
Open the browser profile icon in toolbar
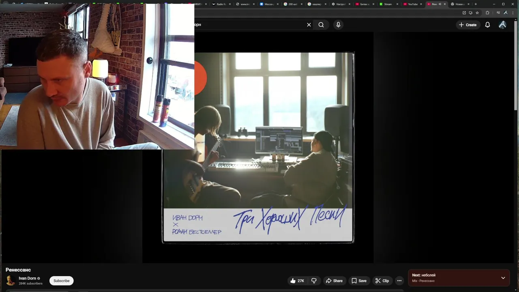point(506,13)
